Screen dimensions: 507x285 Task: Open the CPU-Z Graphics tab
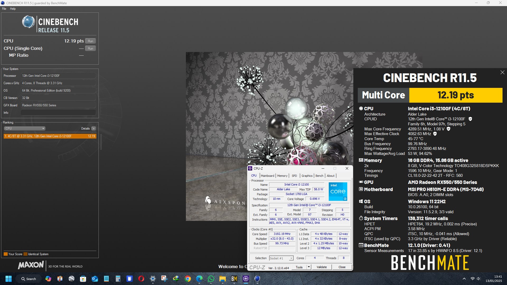pos(307,176)
